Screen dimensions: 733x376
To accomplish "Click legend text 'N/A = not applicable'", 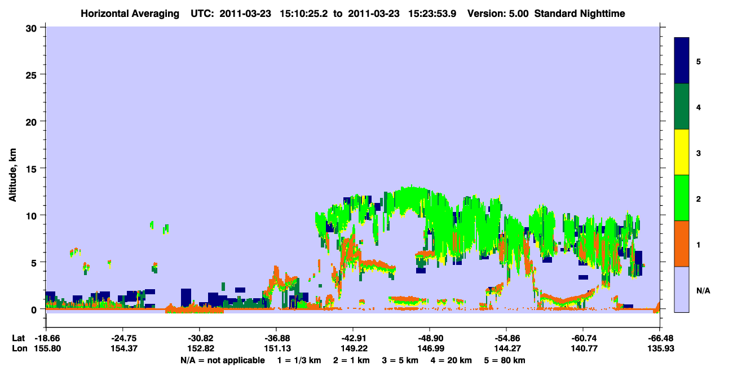I will pyautogui.click(x=222, y=360).
